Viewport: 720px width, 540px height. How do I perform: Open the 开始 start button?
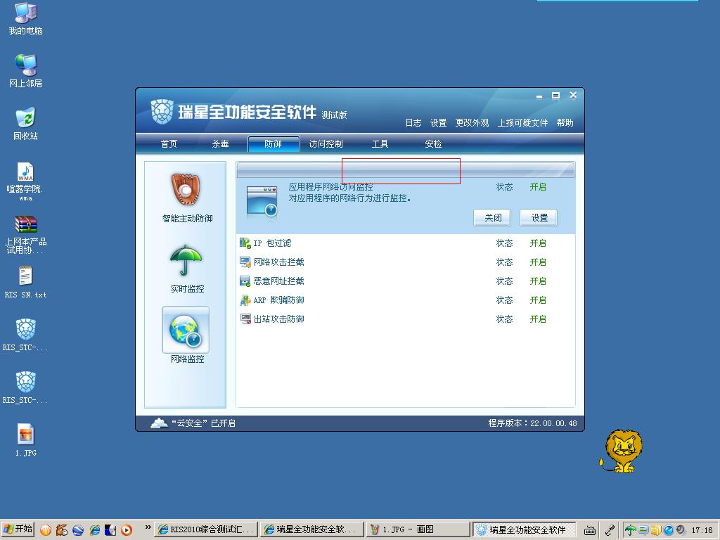[x=18, y=529]
